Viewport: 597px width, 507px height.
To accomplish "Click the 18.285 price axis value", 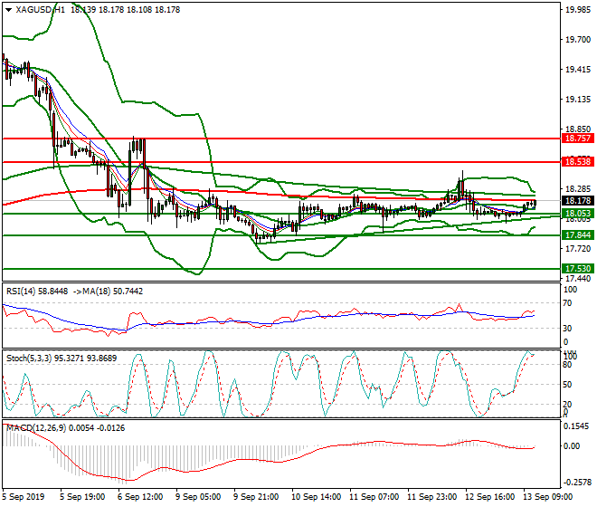I will (x=578, y=189).
